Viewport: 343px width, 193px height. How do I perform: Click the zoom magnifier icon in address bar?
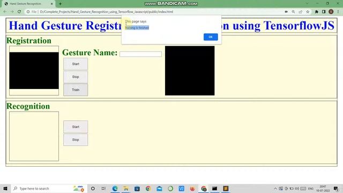(293, 12)
